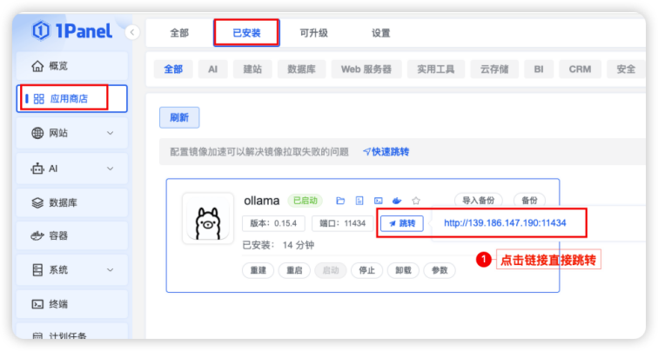
Task: Open ollama install folder icon
Action: [340, 201]
